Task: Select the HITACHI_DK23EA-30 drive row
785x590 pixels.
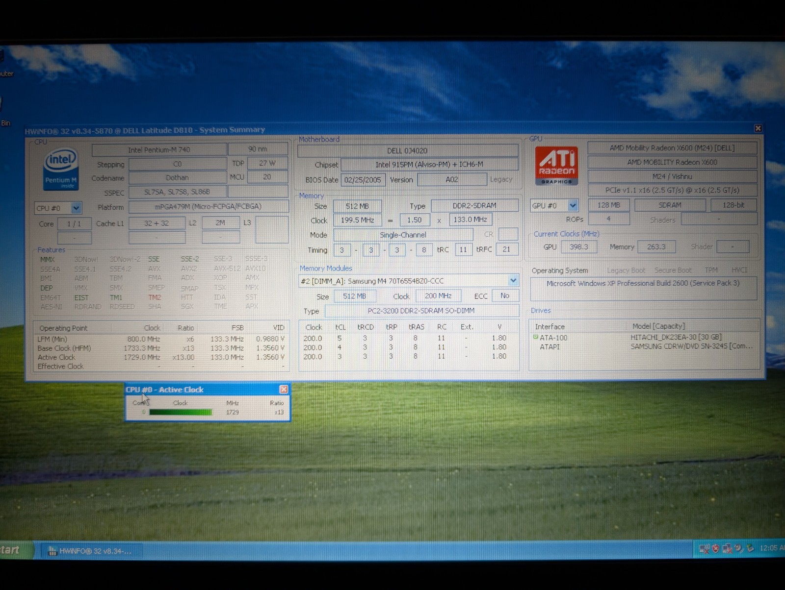Action: 645,337
